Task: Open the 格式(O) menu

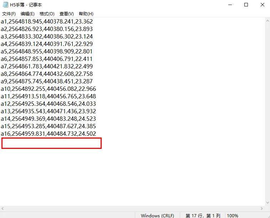Action: [x=47, y=14]
